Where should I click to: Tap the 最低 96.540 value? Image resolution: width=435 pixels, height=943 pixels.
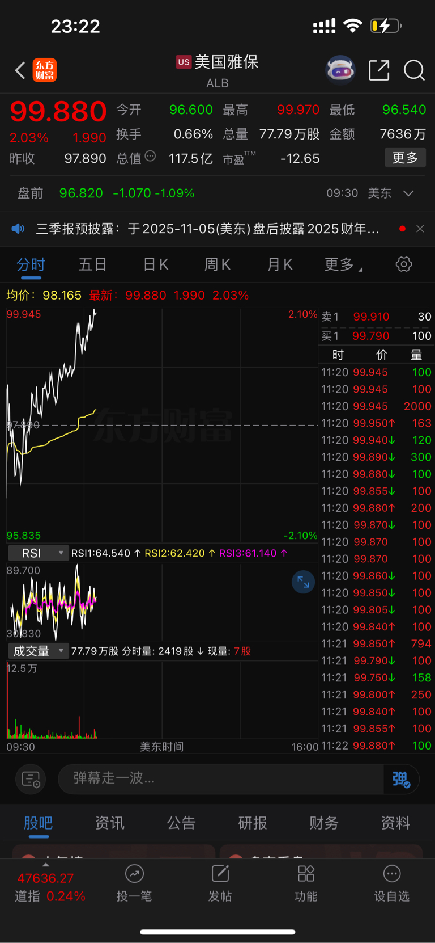tap(404, 110)
